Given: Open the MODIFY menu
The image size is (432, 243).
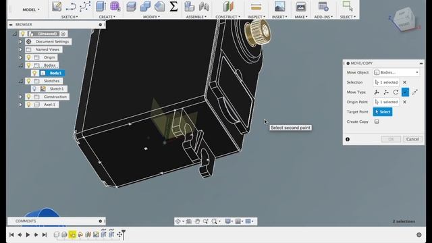Looking at the screenshot, I should (151, 17).
